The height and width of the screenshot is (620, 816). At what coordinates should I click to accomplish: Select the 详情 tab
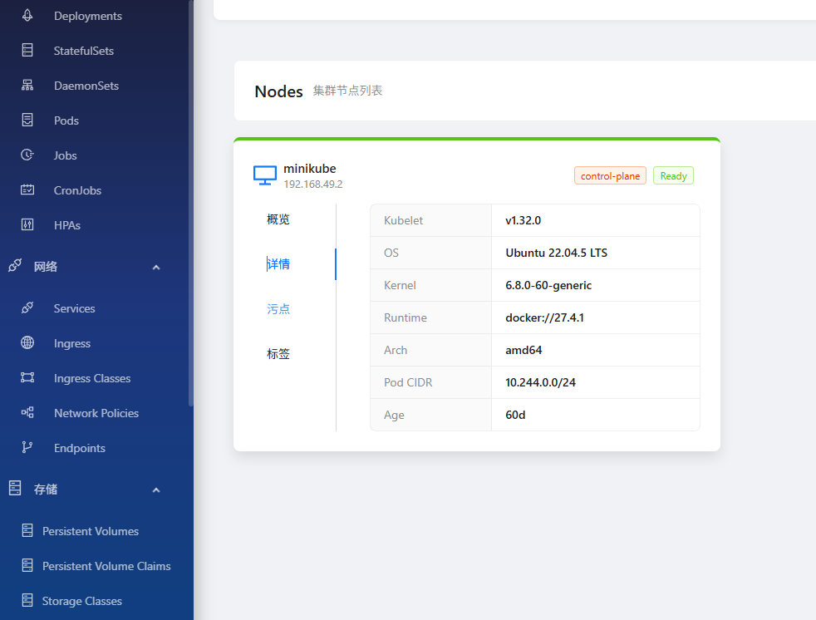coord(278,264)
